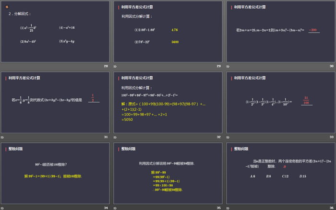Screen dimensions: 336x210
Task: Click animation star icon under slide 33
Action: (x=228, y=137)
